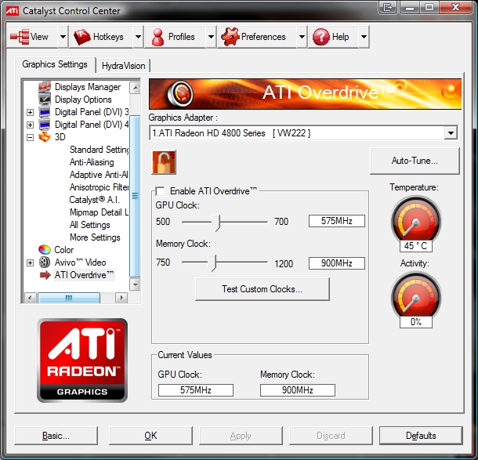Viewport: 478px width, 460px height.
Task: Open the Profiles dropdown arrow
Action: pyautogui.click(x=211, y=37)
